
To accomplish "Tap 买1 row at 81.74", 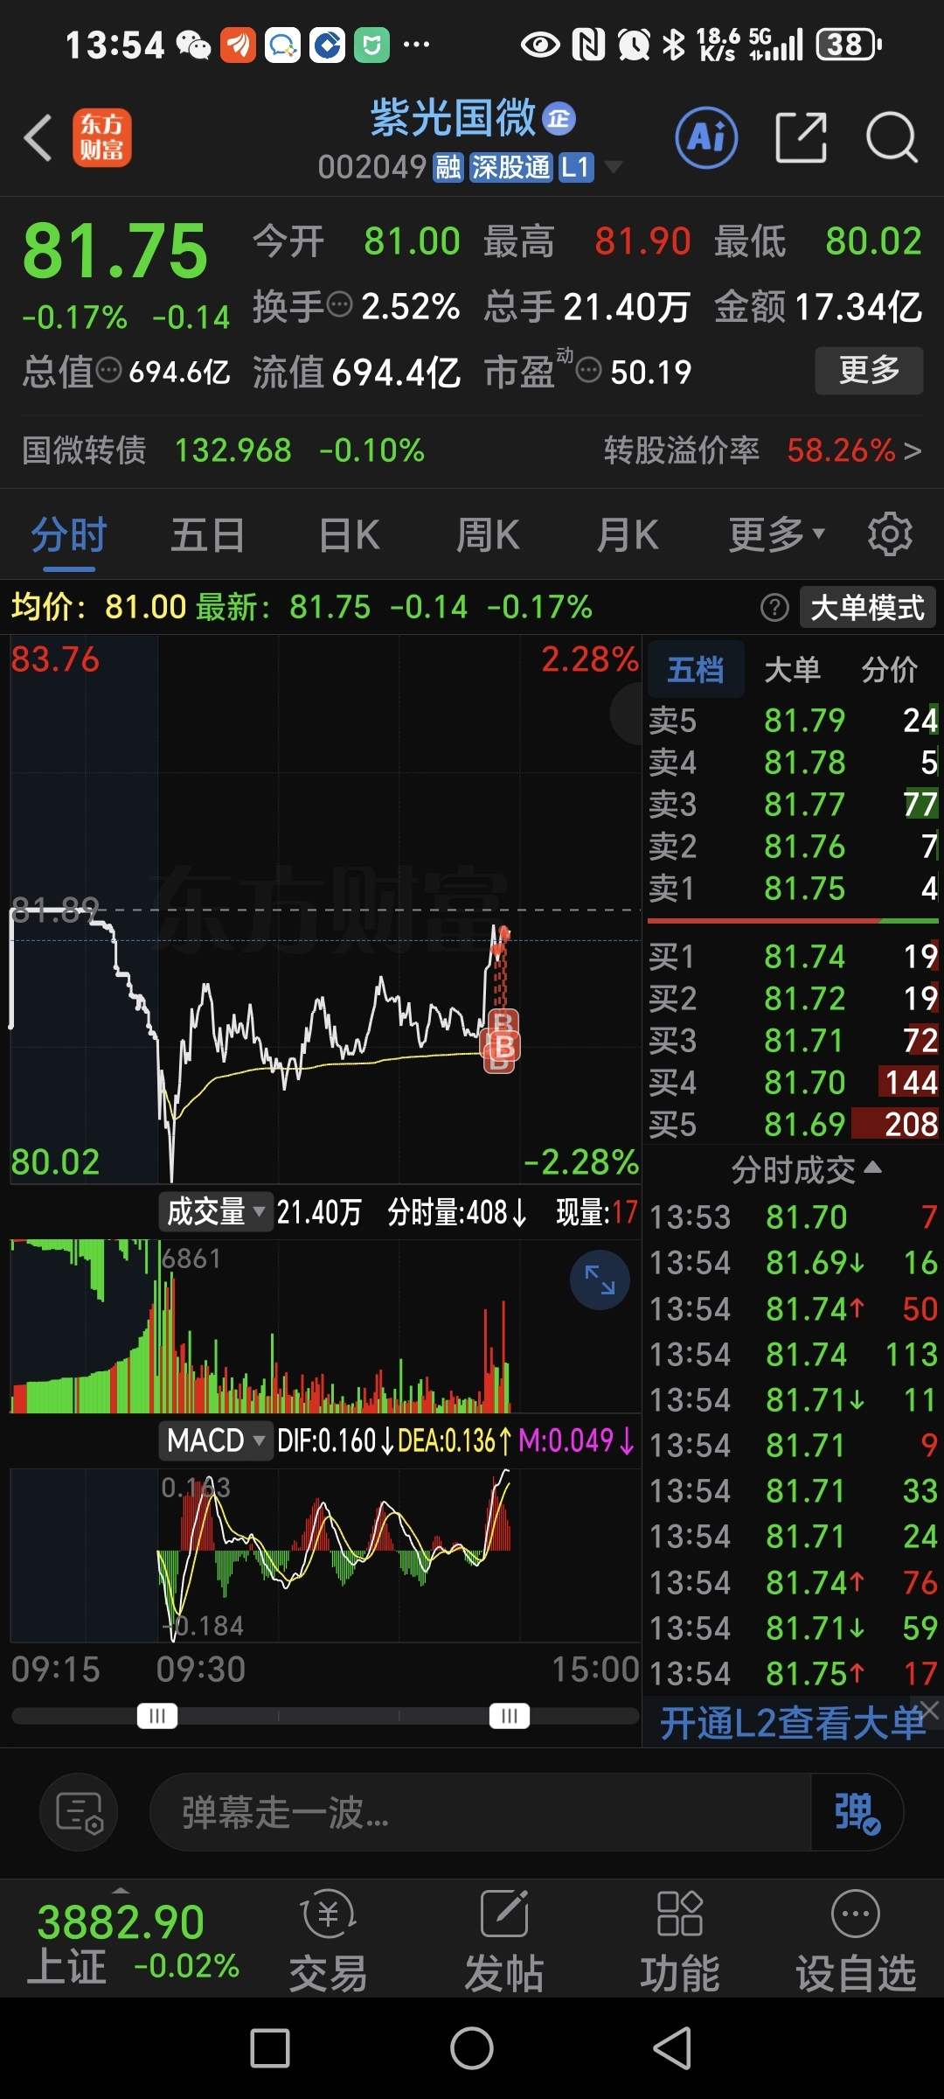I will pos(794,957).
